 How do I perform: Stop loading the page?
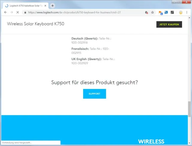[18, 12]
